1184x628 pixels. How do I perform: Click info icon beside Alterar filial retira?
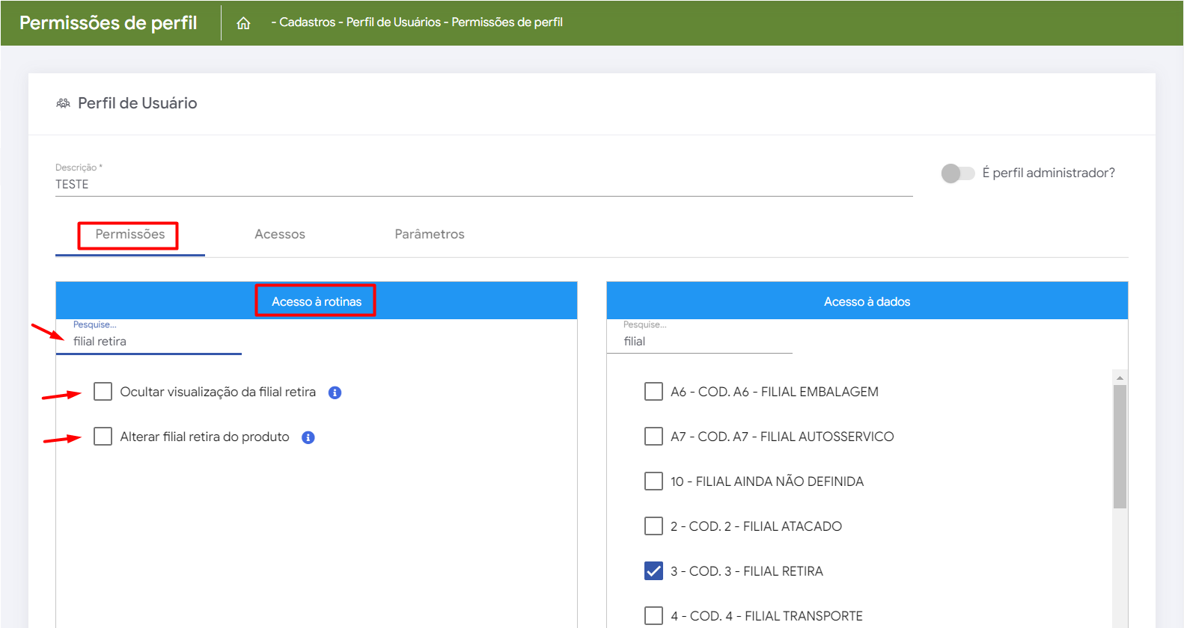[x=308, y=437]
